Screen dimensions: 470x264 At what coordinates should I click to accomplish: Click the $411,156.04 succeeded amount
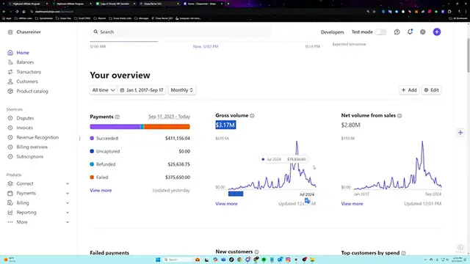tap(178, 139)
